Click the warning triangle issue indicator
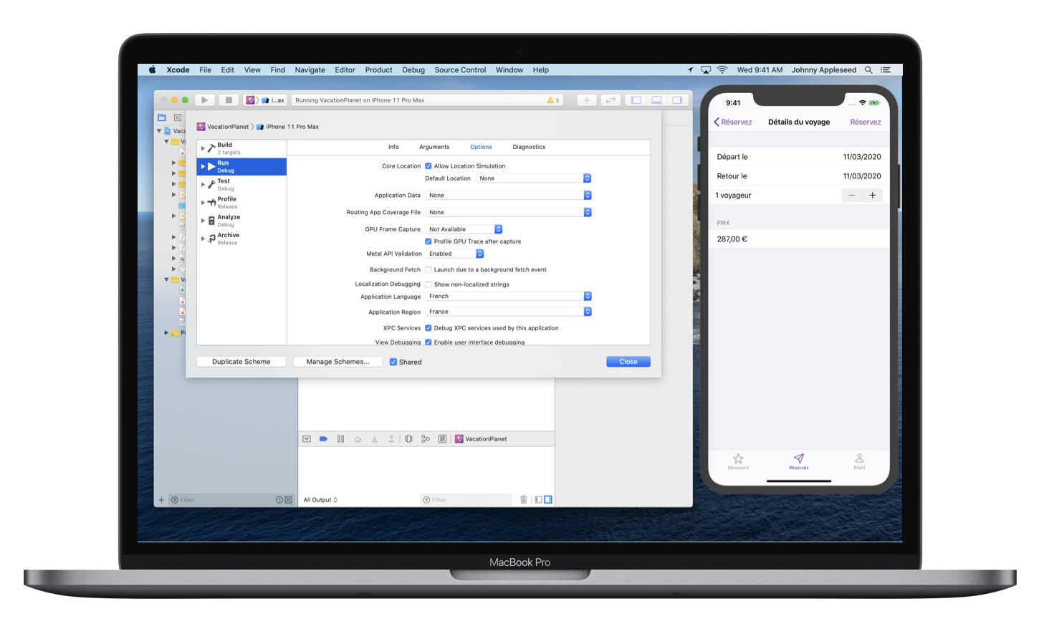This screenshot has width=1039, height=629. (550, 100)
